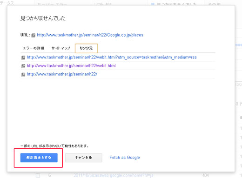Click the 修正済みとする button
242x178 pixels.
[39, 158]
